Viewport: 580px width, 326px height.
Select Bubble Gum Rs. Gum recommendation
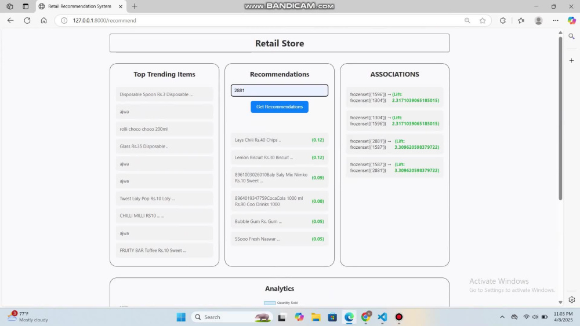click(x=280, y=222)
